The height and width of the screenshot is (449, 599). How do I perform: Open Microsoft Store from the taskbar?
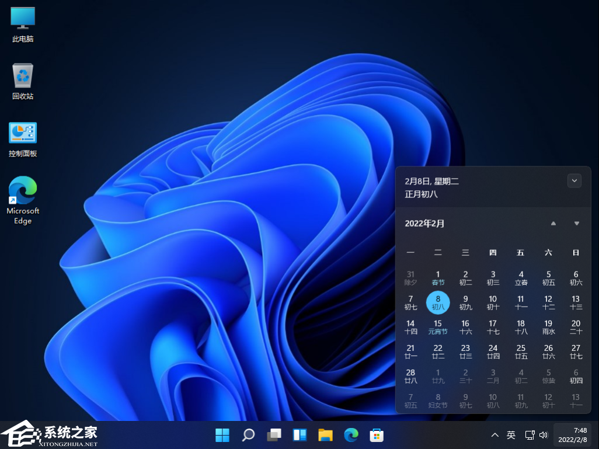[377, 435]
